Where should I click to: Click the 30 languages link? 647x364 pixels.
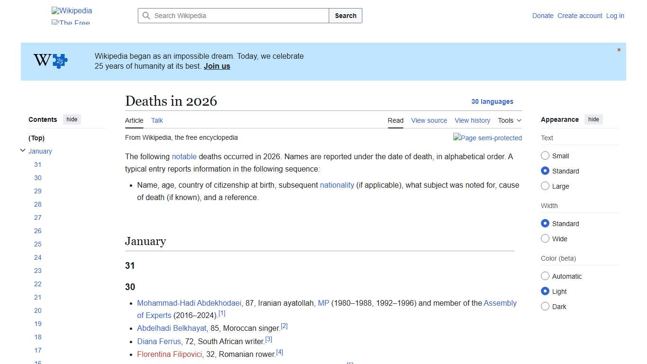[x=493, y=101]
